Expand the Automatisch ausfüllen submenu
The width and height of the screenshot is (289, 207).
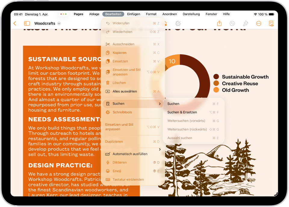(160, 149)
